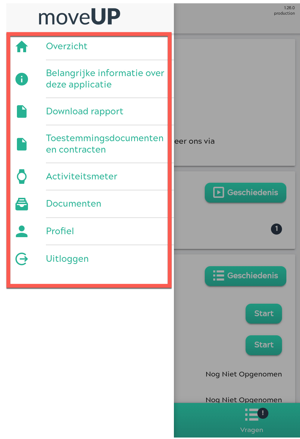Screen dimensions: 300x439
Task: Click the info circle icon
Action: point(22,79)
